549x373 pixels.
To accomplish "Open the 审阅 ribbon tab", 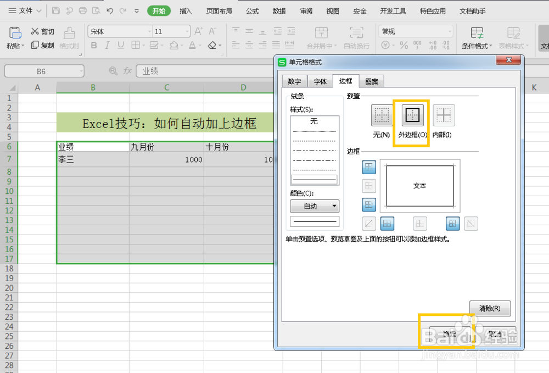I will tap(306, 11).
